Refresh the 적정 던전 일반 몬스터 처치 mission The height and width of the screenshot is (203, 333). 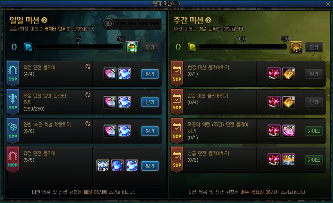pos(88,95)
